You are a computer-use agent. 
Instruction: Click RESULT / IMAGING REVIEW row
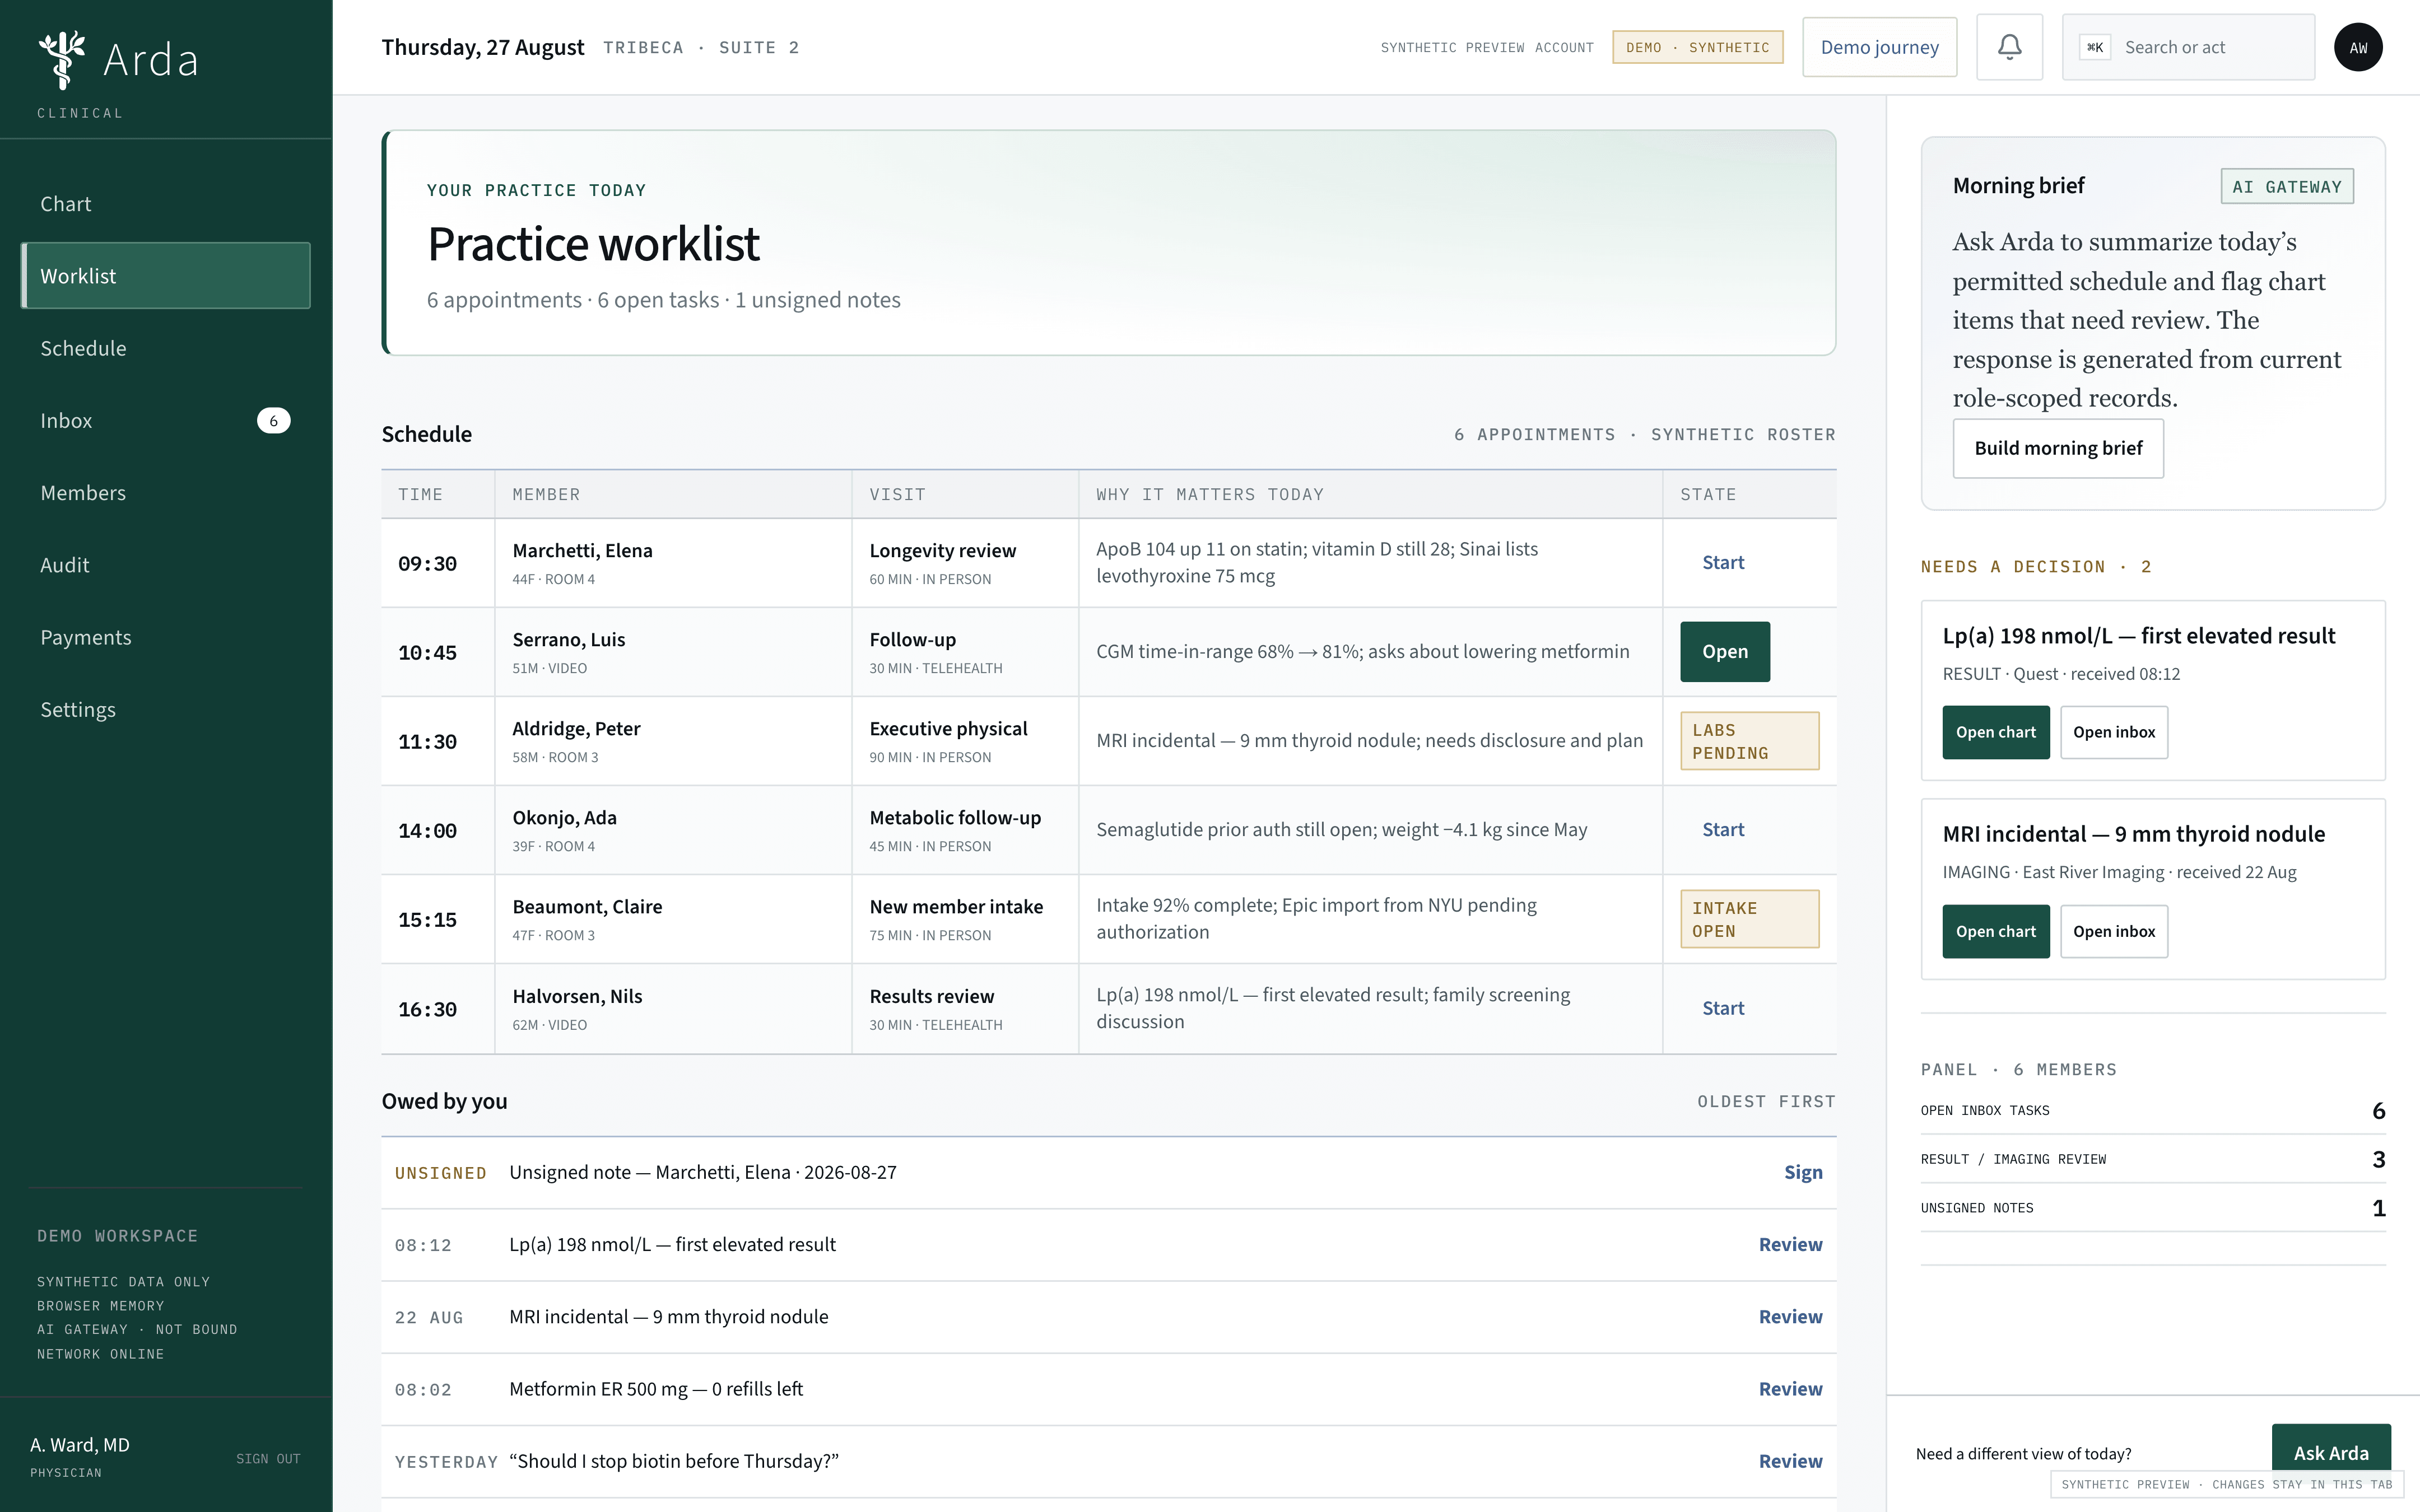coord(2152,1159)
